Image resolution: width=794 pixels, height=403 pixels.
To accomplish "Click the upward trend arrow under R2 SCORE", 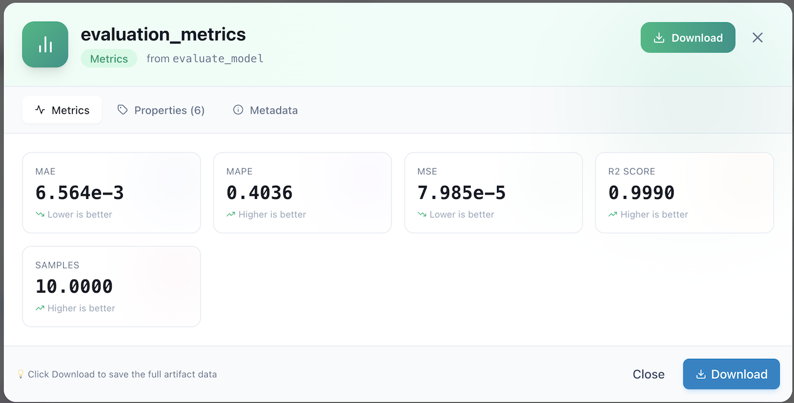I will click(x=613, y=214).
